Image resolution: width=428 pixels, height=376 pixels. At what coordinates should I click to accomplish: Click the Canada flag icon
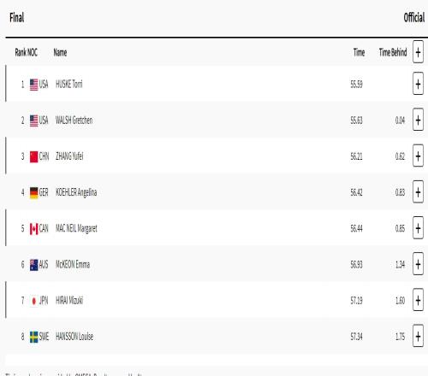33,229
